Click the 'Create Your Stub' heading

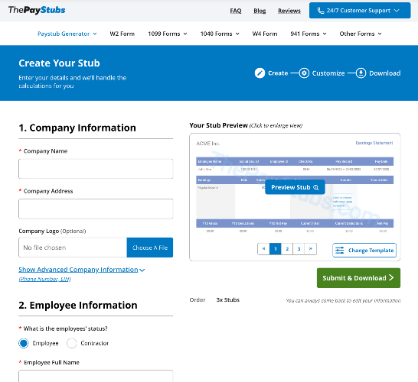pyautogui.click(x=59, y=63)
